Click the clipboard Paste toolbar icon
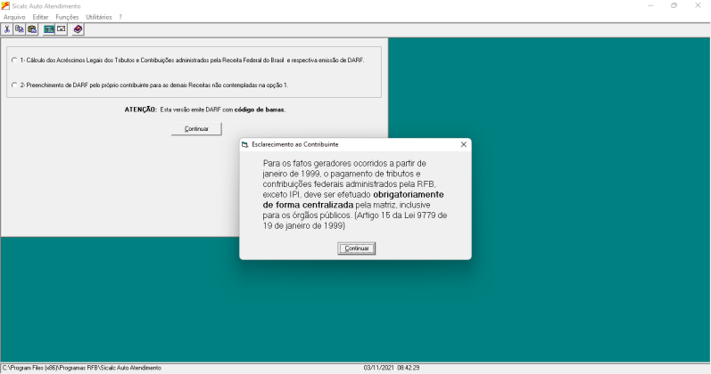The height and width of the screenshot is (374, 711). tap(32, 29)
